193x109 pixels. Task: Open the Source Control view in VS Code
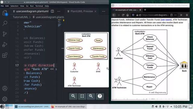5,34
